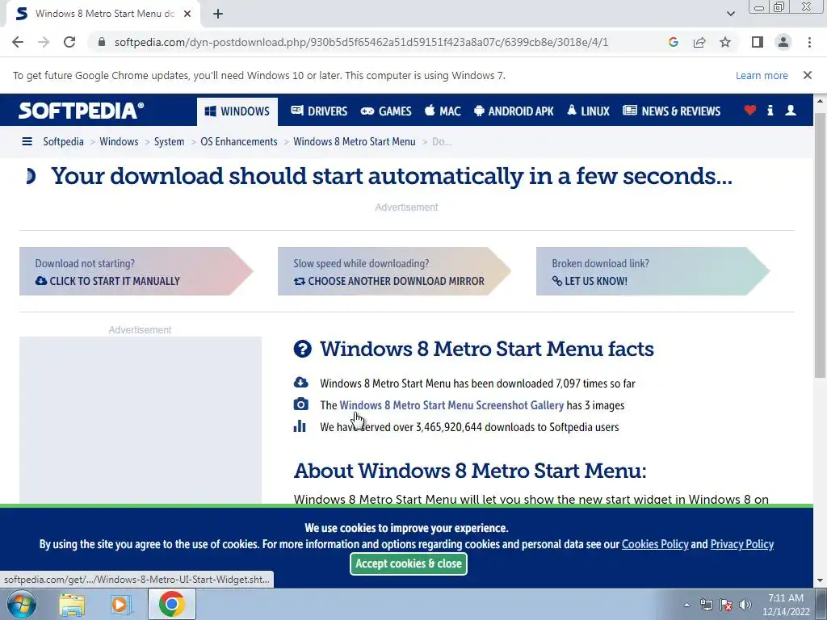The height and width of the screenshot is (620, 827).
Task: Click Learn more about Chrome updates
Action: 762,75
